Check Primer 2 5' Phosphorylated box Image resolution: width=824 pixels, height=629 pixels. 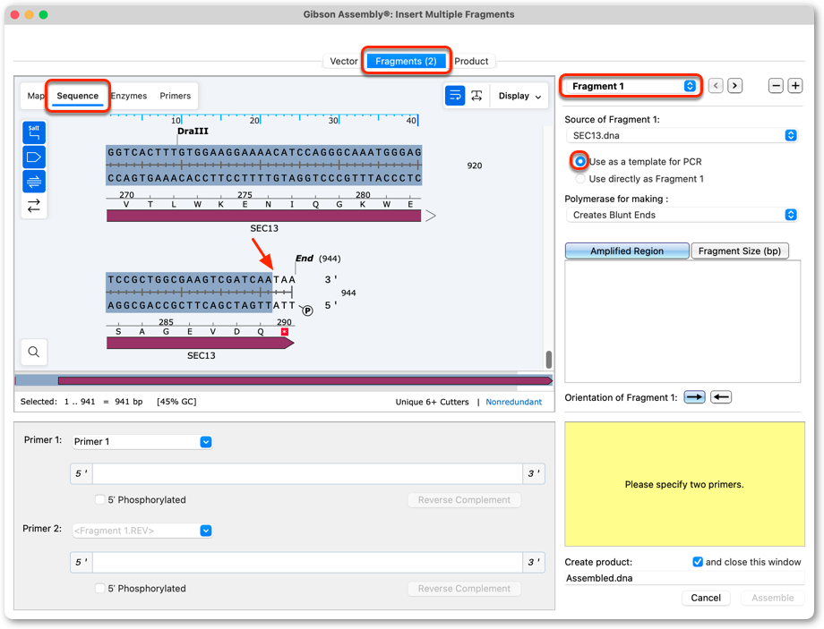[x=99, y=588]
